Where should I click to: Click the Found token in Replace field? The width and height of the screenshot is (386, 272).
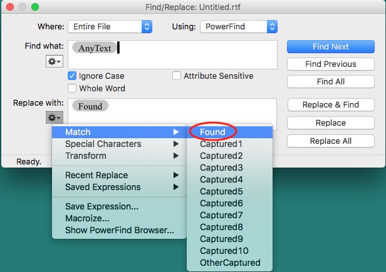tap(90, 106)
